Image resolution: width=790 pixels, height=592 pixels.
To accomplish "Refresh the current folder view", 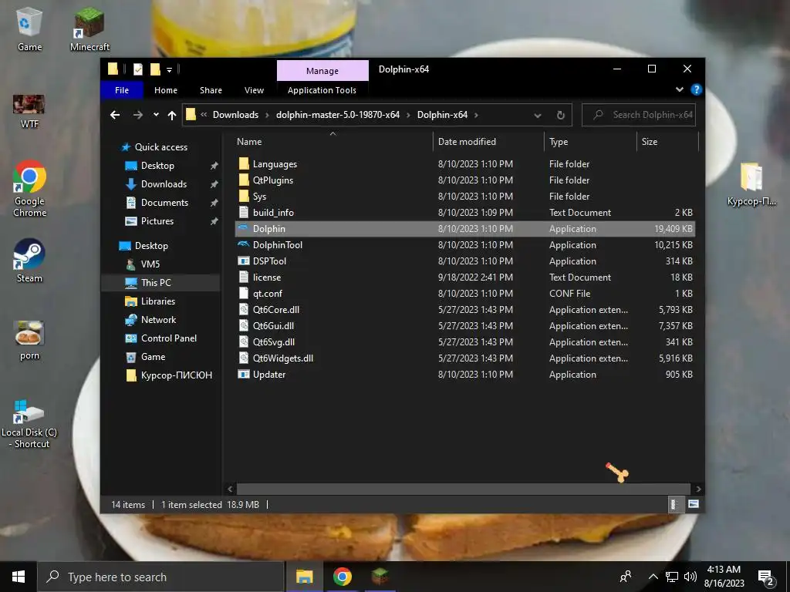I will (x=560, y=115).
